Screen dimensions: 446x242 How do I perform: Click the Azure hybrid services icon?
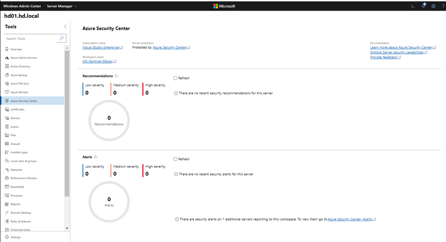pos(7,58)
